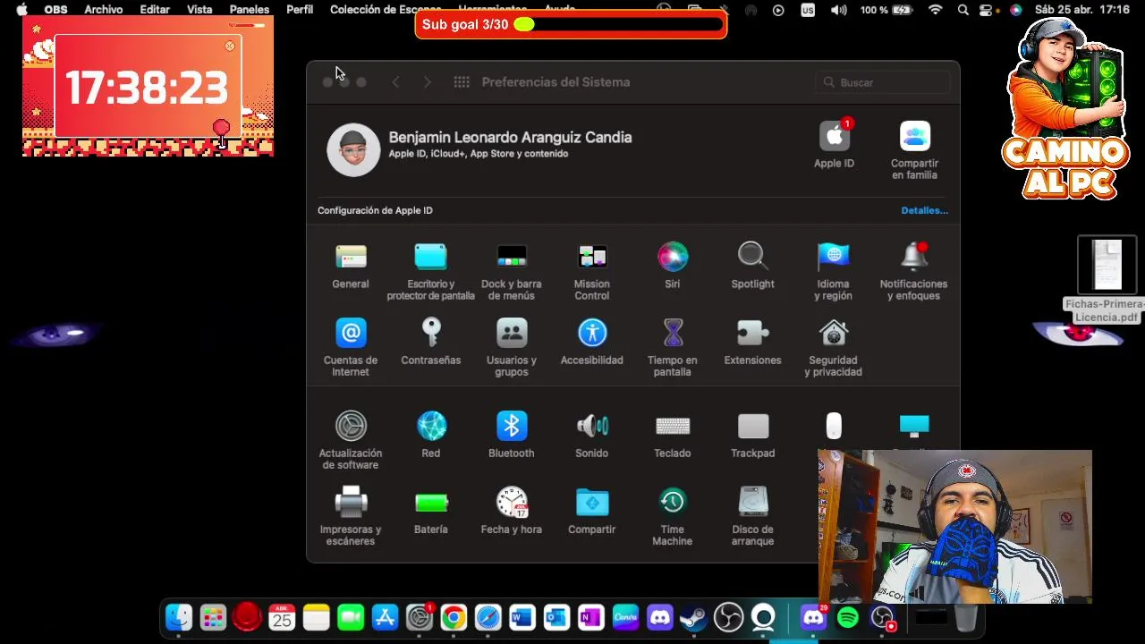Image resolution: width=1145 pixels, height=644 pixels.
Task: Open Notificaciones y enfoques preferences
Action: [x=913, y=271]
